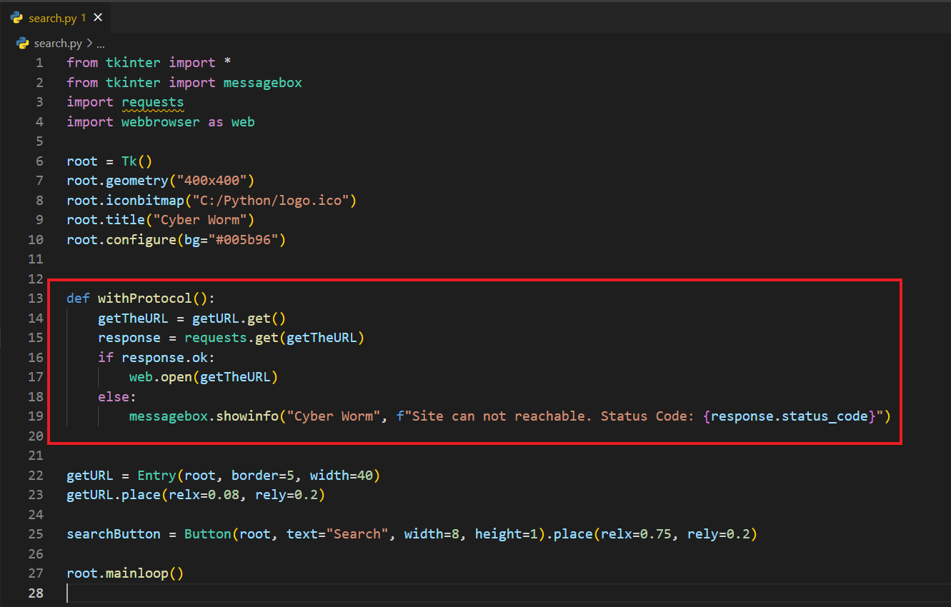Click line number 13 in the gutter
The width and height of the screenshot is (951, 607).
pyautogui.click(x=36, y=299)
